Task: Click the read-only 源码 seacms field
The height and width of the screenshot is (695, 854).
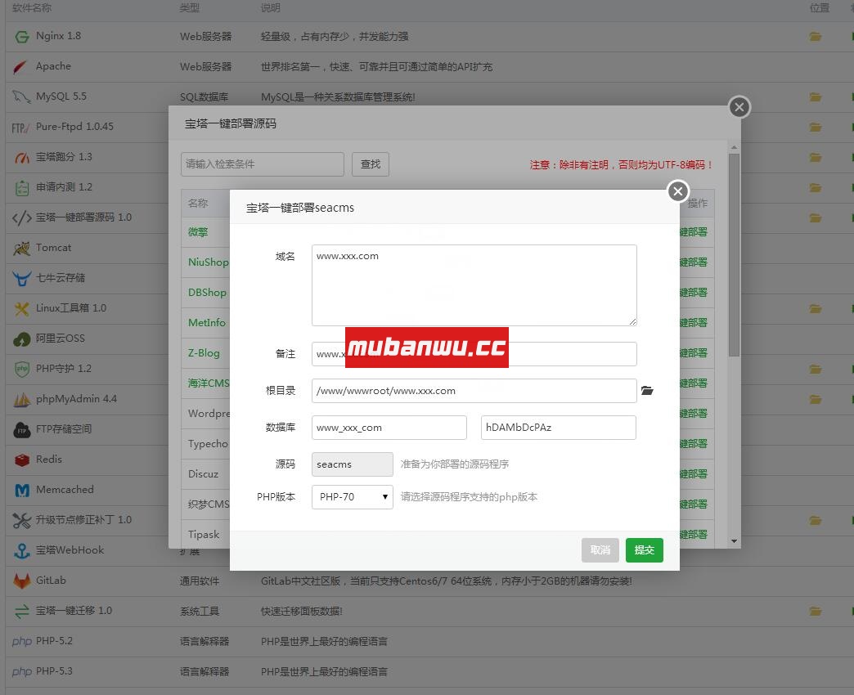Action: (x=353, y=464)
